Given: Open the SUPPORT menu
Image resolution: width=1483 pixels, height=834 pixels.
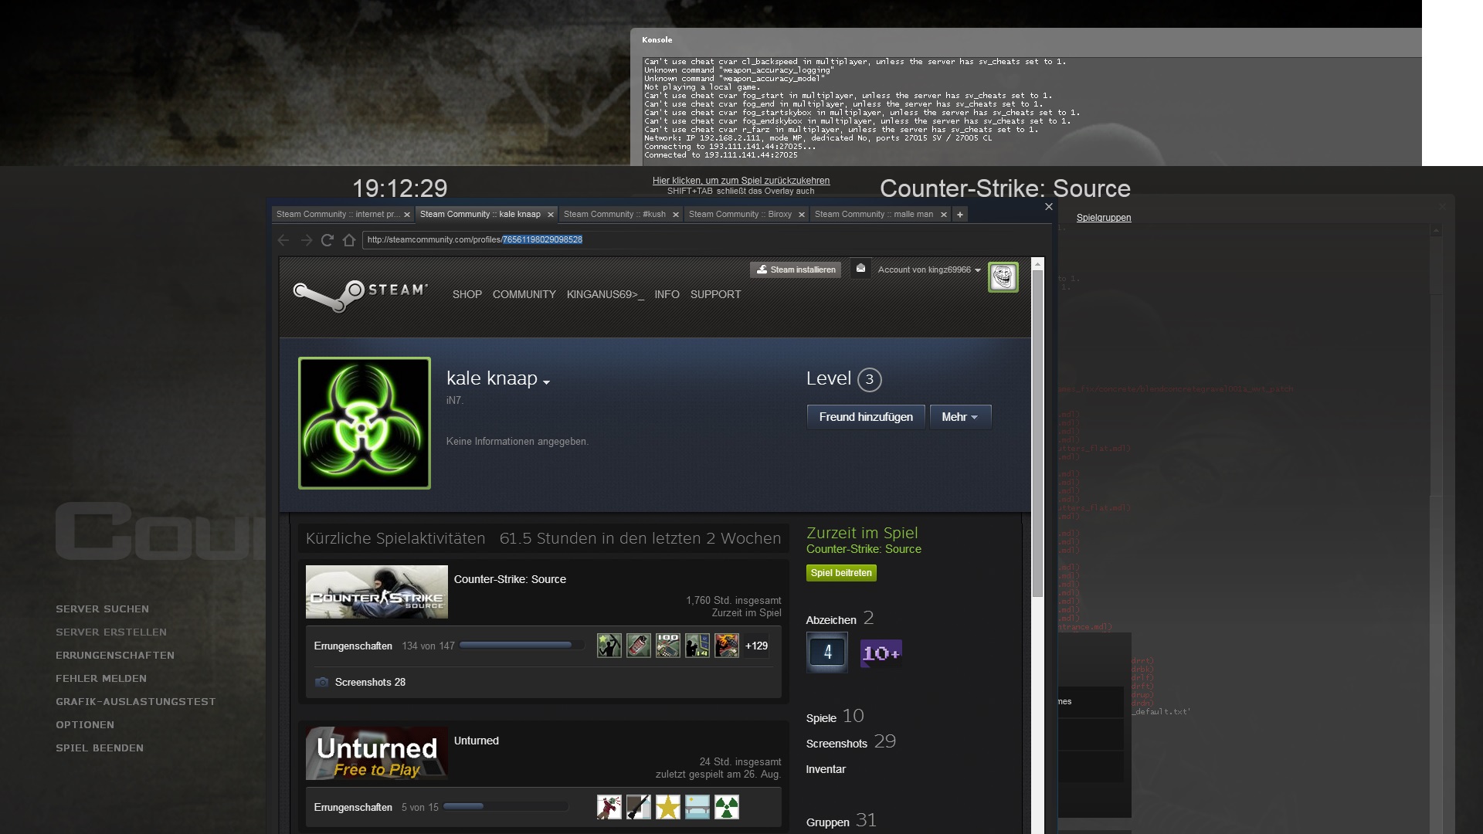Looking at the screenshot, I should point(716,294).
